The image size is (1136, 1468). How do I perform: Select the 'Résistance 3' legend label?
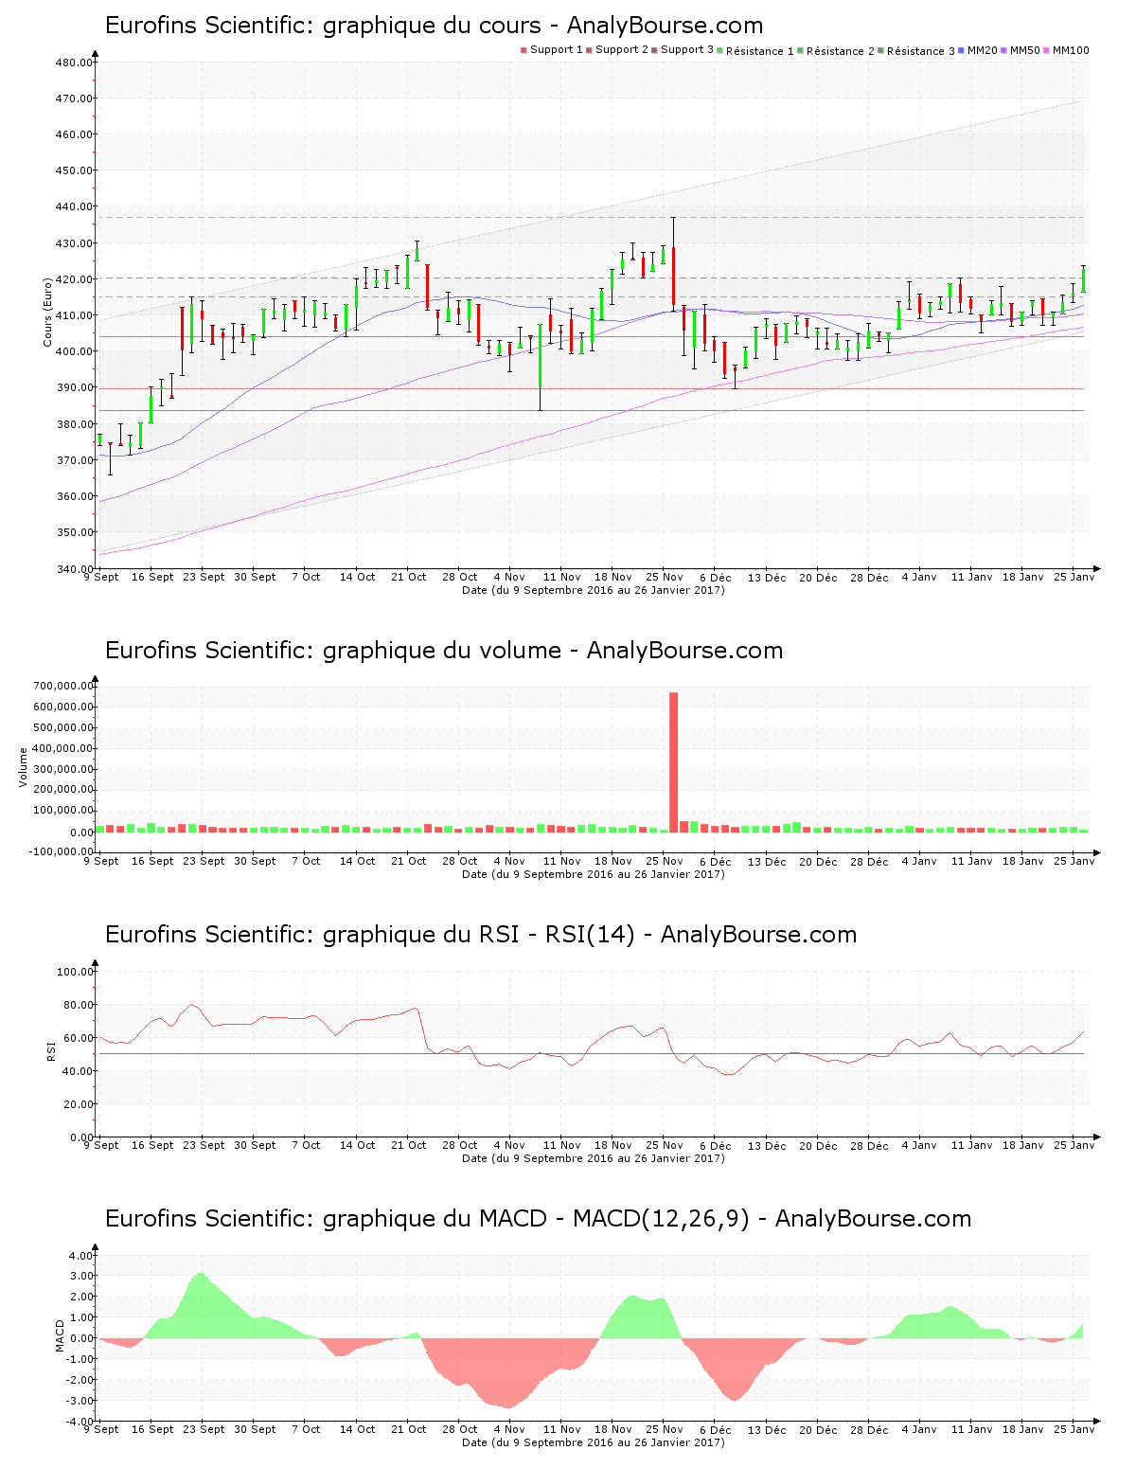[921, 51]
